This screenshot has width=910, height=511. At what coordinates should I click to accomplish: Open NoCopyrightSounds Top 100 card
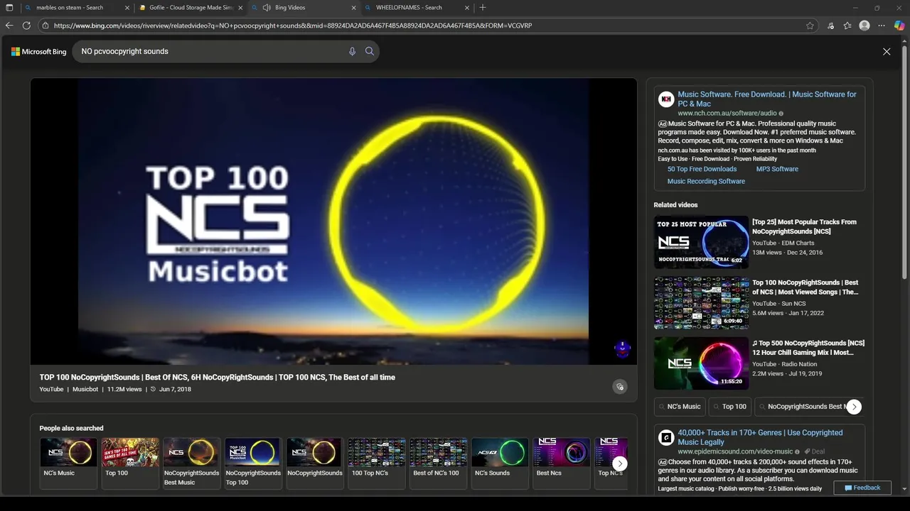click(253, 463)
